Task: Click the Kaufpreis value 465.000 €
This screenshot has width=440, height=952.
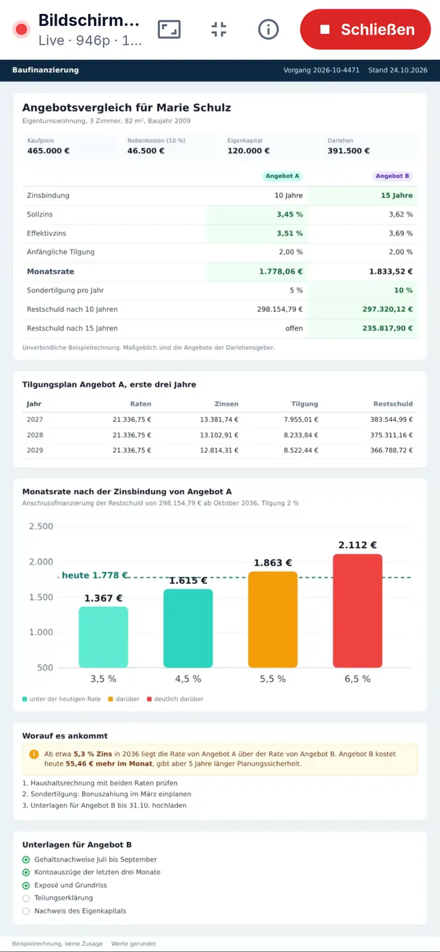Action: pos(48,151)
